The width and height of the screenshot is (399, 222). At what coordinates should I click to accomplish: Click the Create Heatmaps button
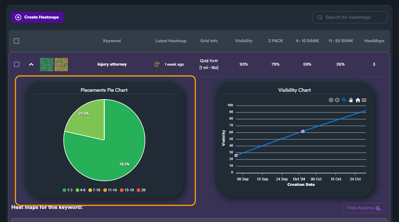pyautogui.click(x=37, y=17)
